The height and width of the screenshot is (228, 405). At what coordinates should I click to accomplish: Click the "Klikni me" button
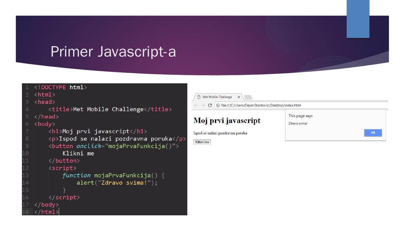click(x=202, y=142)
